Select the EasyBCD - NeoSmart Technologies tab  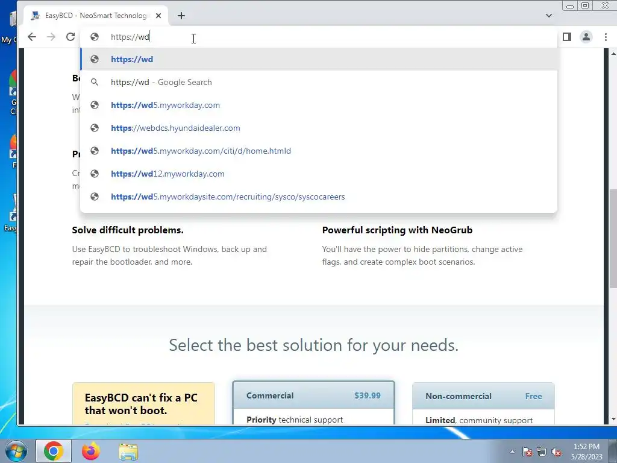coord(96,16)
